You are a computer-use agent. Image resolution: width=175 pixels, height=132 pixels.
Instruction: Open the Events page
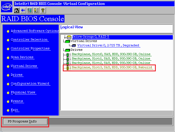17,101
